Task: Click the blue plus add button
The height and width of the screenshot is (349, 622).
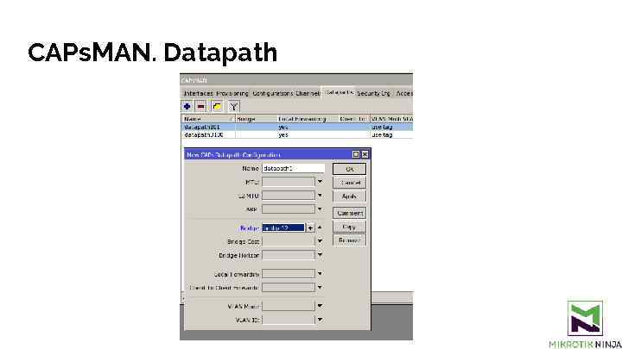Action: [x=187, y=107]
